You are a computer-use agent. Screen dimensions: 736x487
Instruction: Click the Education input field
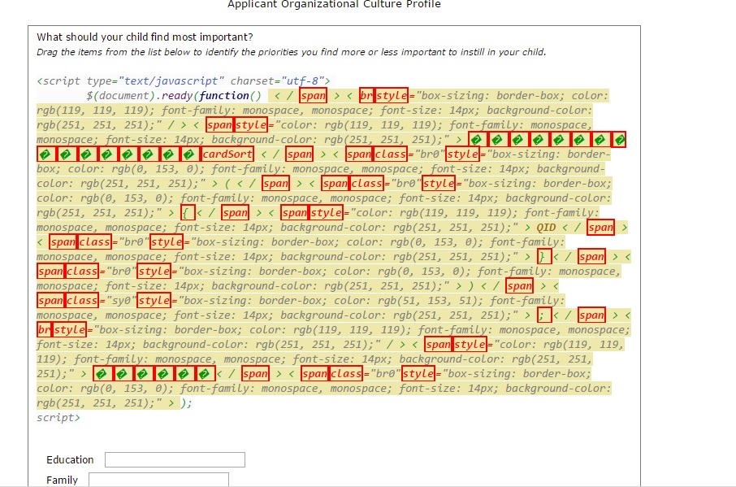tap(175, 460)
